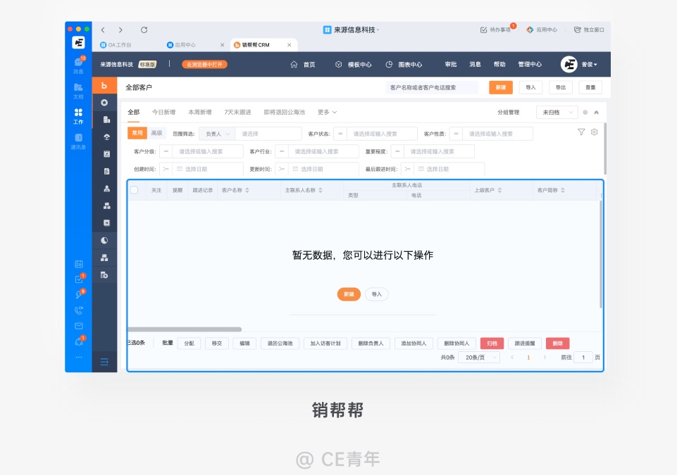Open the 来源信息科技 company switcher at top
Viewport: 677px width, 475px height.
click(x=351, y=30)
